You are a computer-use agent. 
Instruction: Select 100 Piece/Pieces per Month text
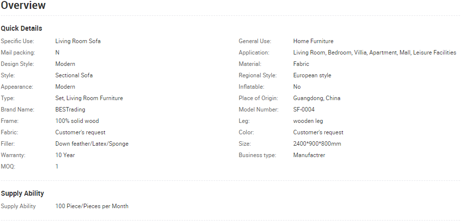(x=92, y=206)
